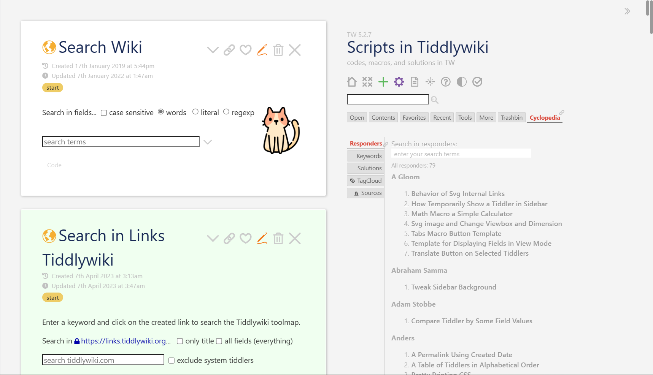Screen dimensions: 653x375
Task: Focus the search terms input field
Action: coord(121,142)
